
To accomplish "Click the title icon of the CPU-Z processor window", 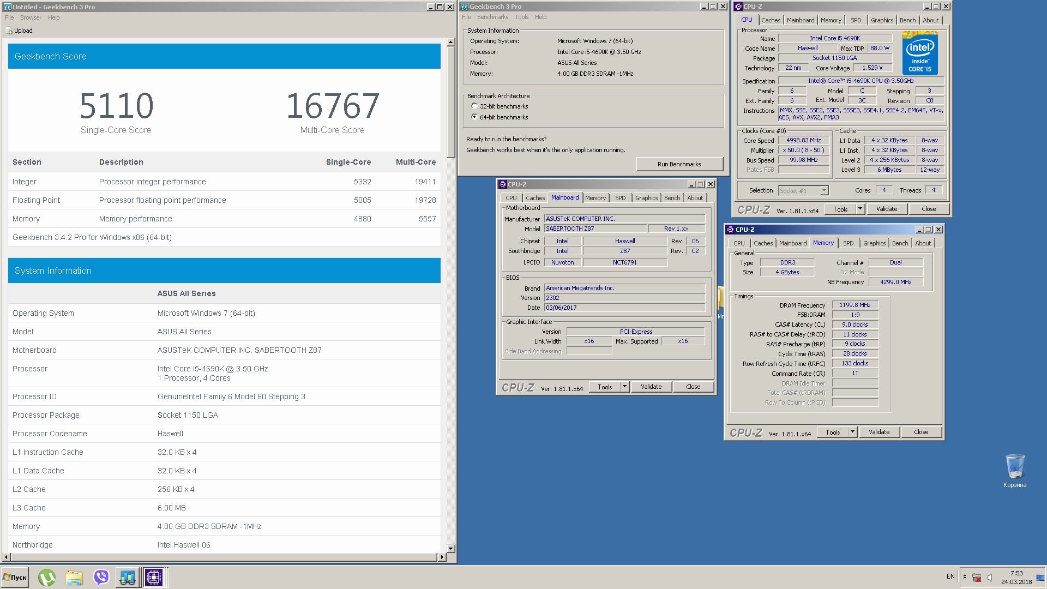I will [738, 7].
